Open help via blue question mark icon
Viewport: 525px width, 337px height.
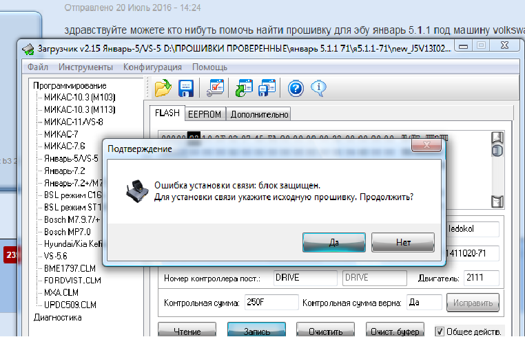[296, 89]
